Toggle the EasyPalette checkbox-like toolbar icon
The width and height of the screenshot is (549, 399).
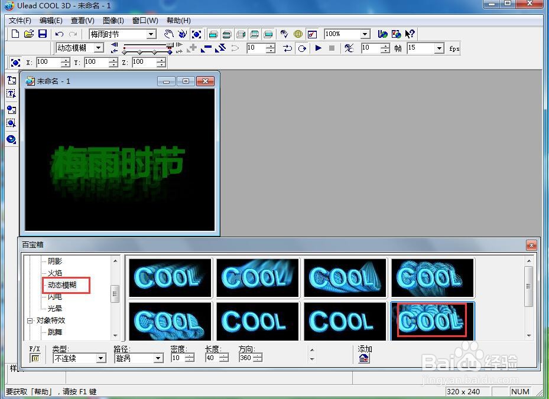coord(312,34)
